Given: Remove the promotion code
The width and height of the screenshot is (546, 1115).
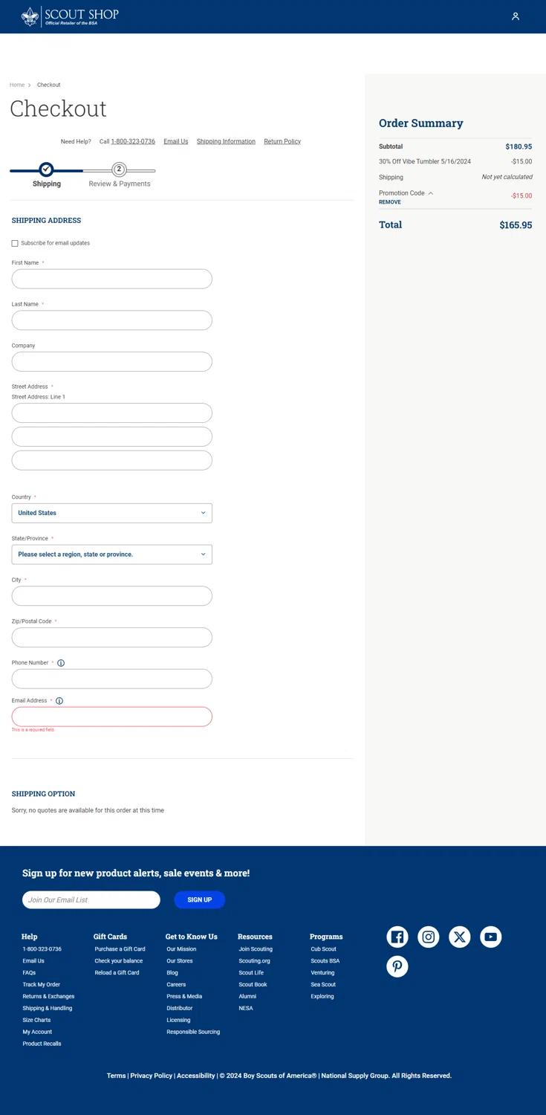Looking at the screenshot, I should pyautogui.click(x=389, y=202).
